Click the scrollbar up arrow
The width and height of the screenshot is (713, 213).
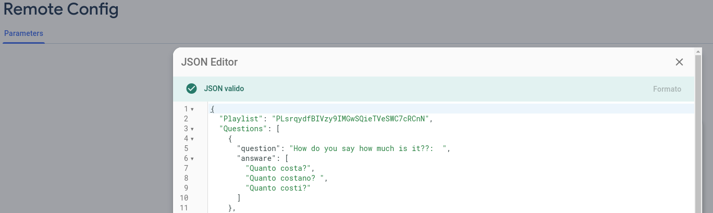tap(698, 51)
